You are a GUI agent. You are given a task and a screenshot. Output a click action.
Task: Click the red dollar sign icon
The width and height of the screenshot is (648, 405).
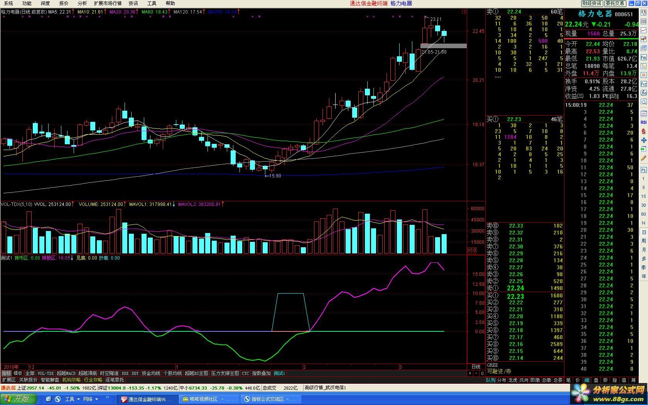pos(643,131)
